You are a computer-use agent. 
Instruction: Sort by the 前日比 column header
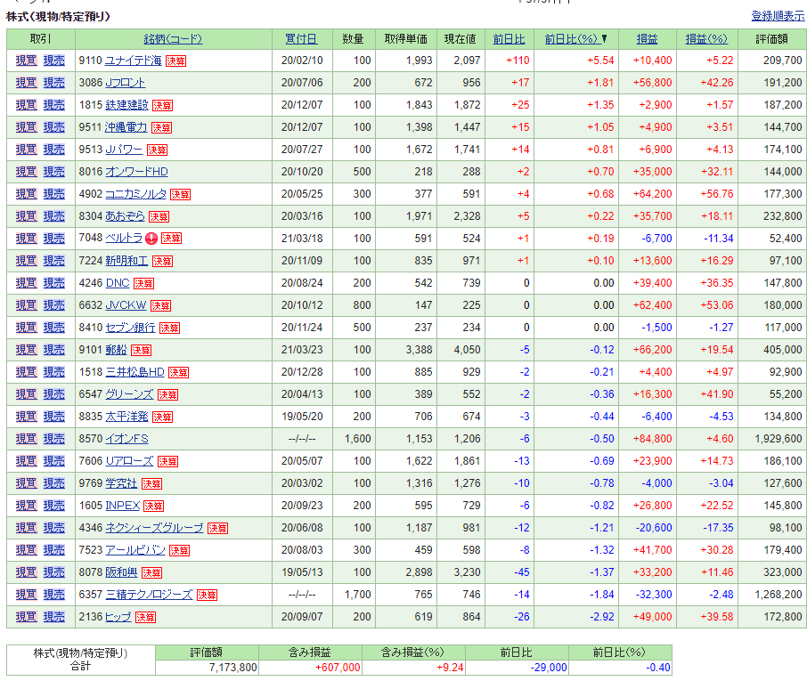509,39
